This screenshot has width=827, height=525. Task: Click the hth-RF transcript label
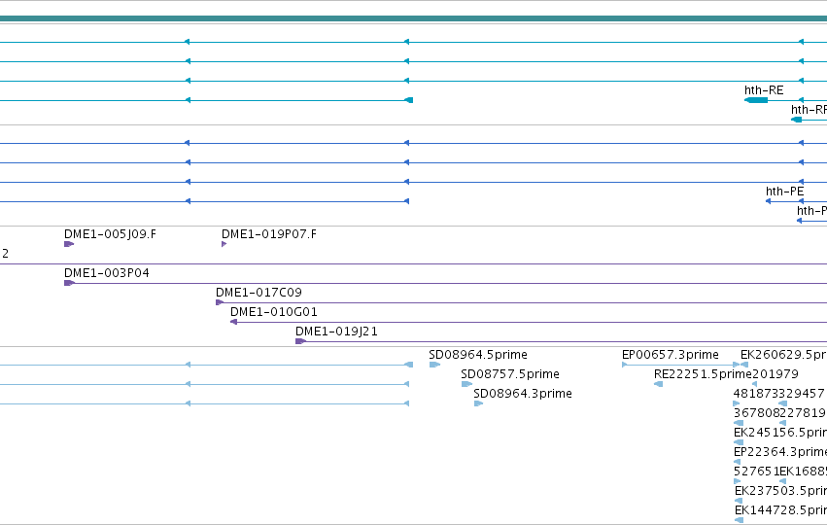809,110
